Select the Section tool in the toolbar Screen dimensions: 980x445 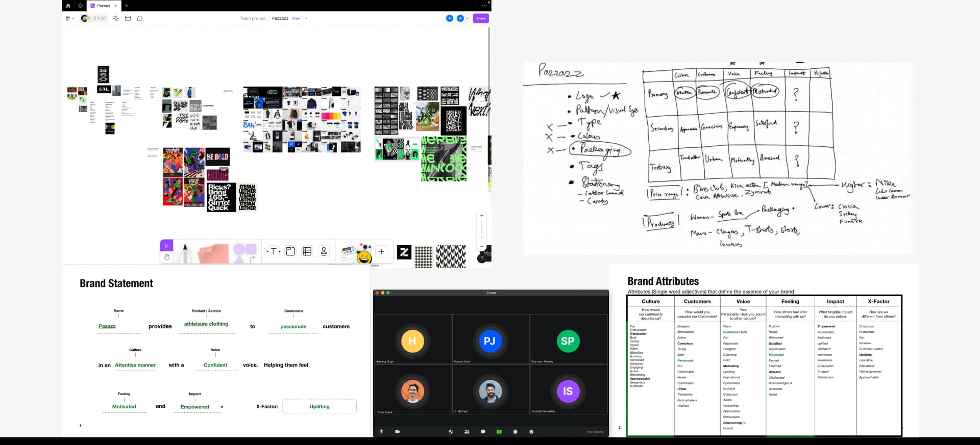[x=290, y=251]
